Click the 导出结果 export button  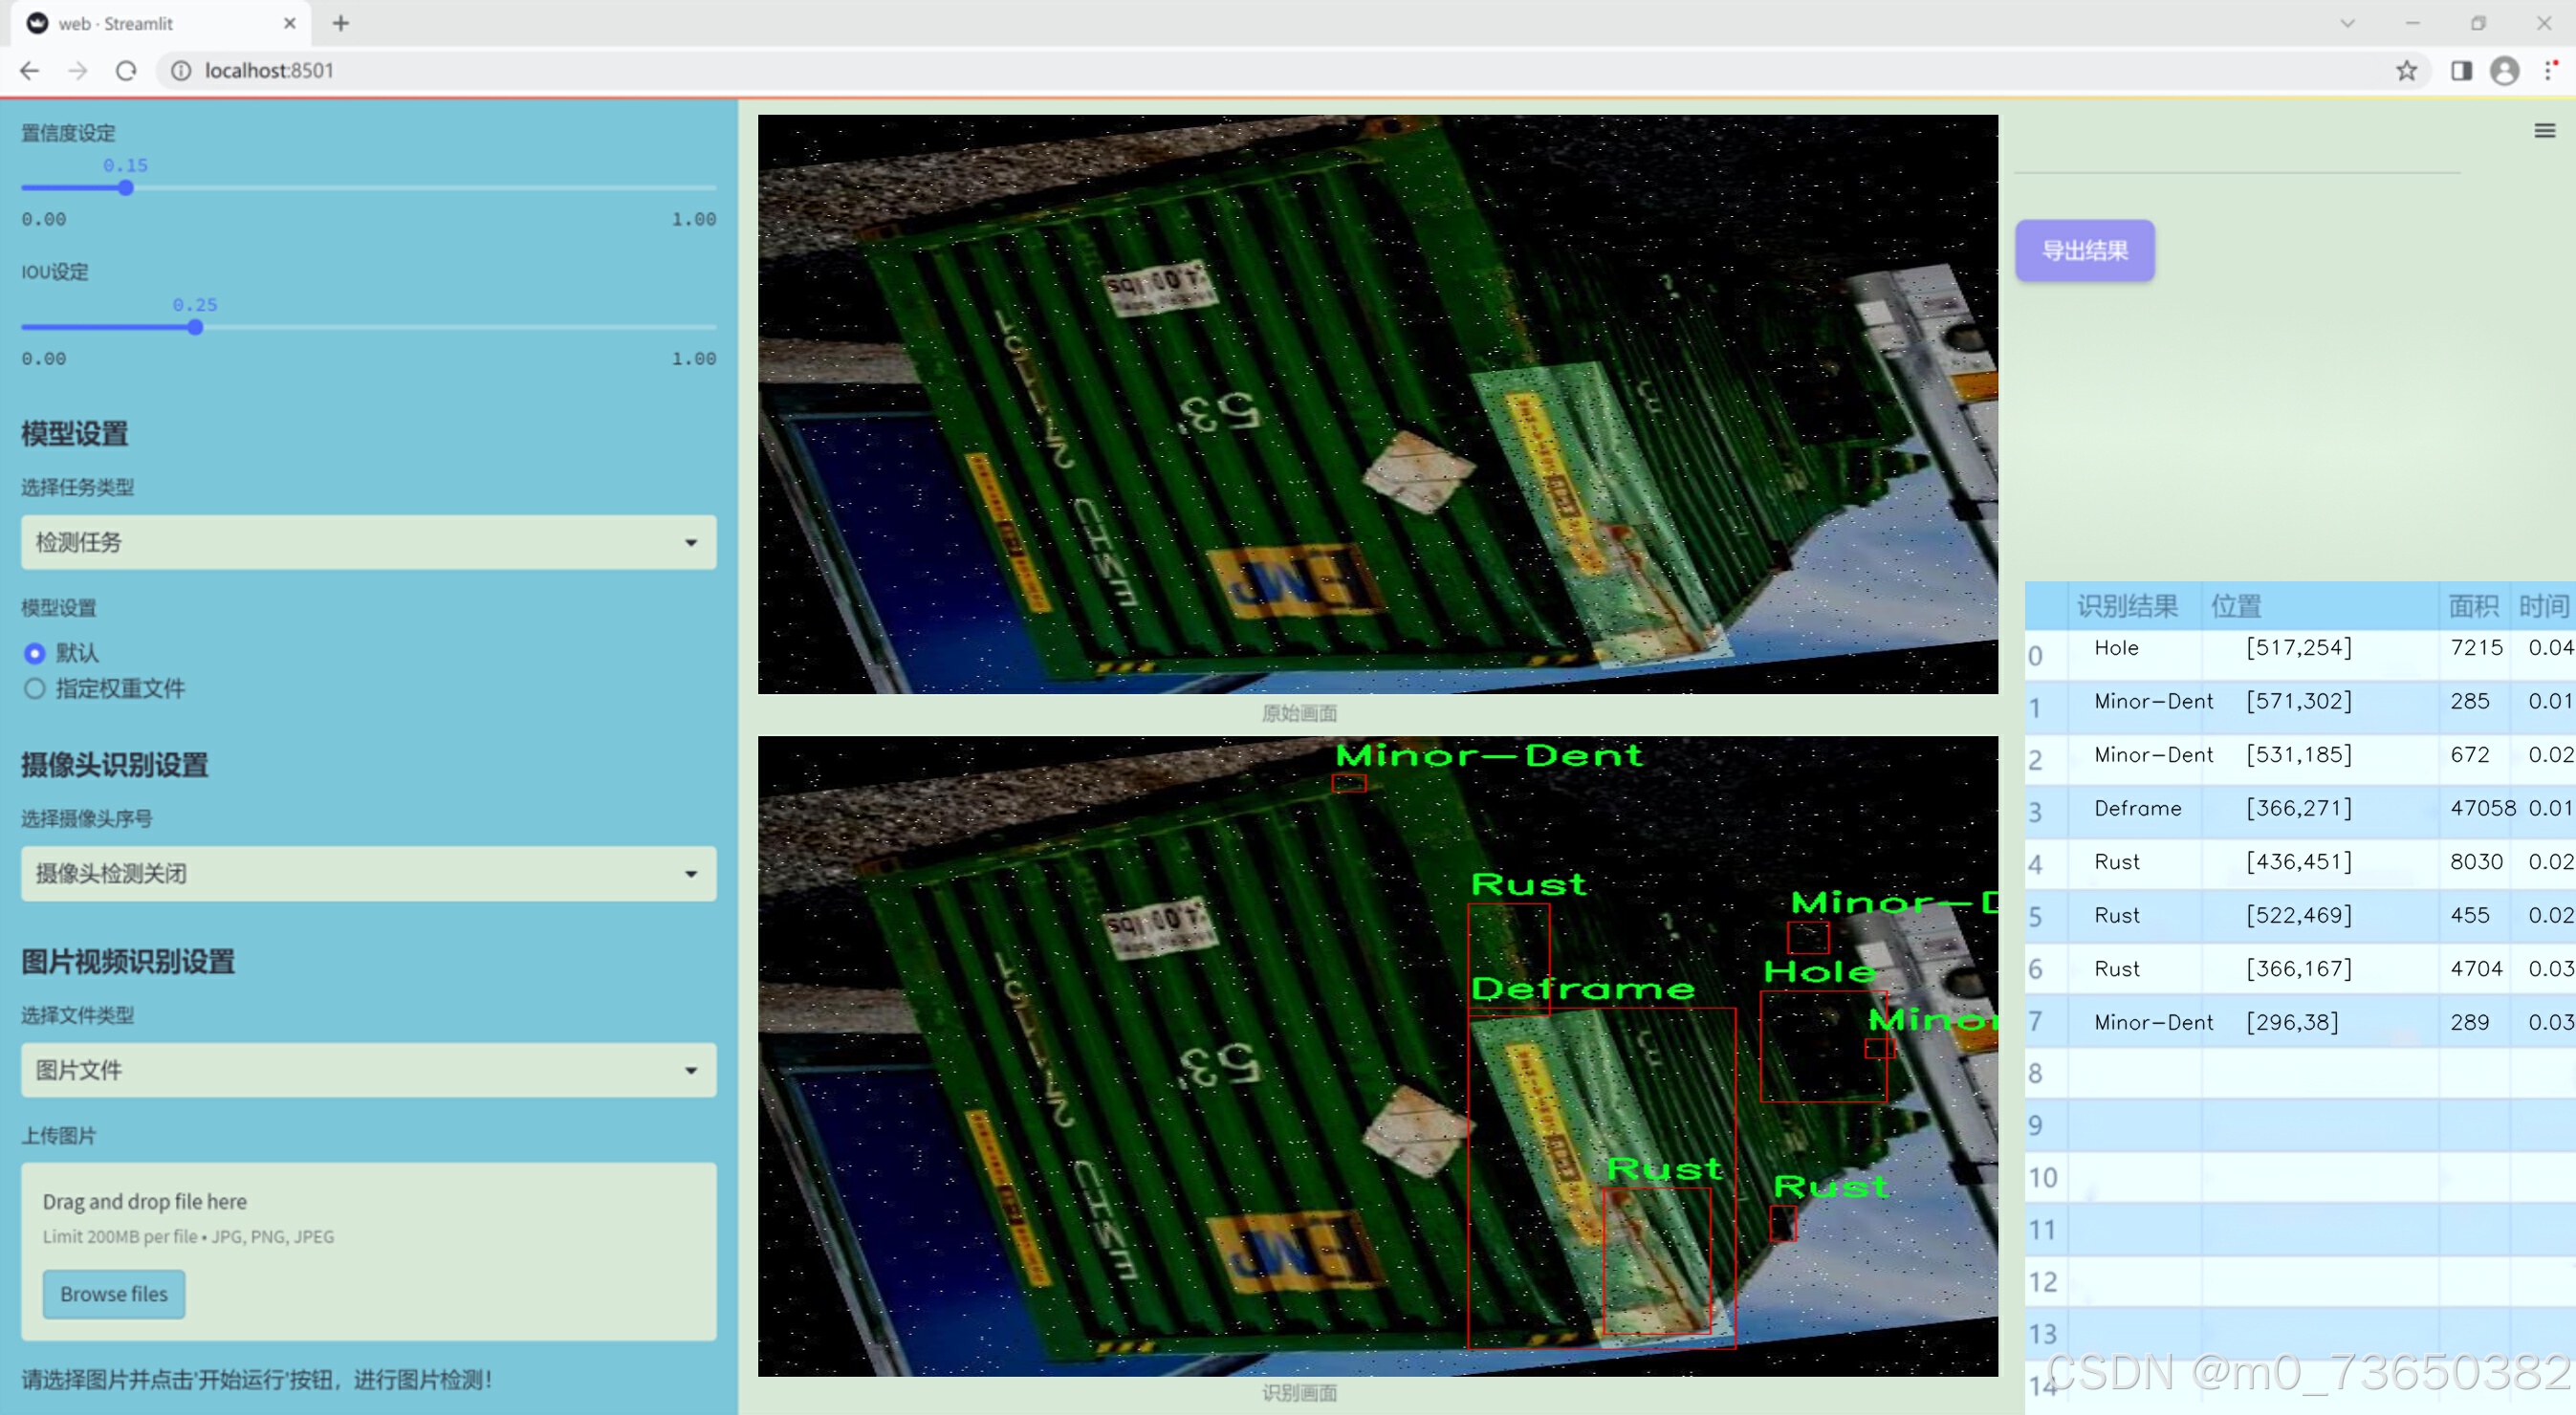(x=2084, y=251)
